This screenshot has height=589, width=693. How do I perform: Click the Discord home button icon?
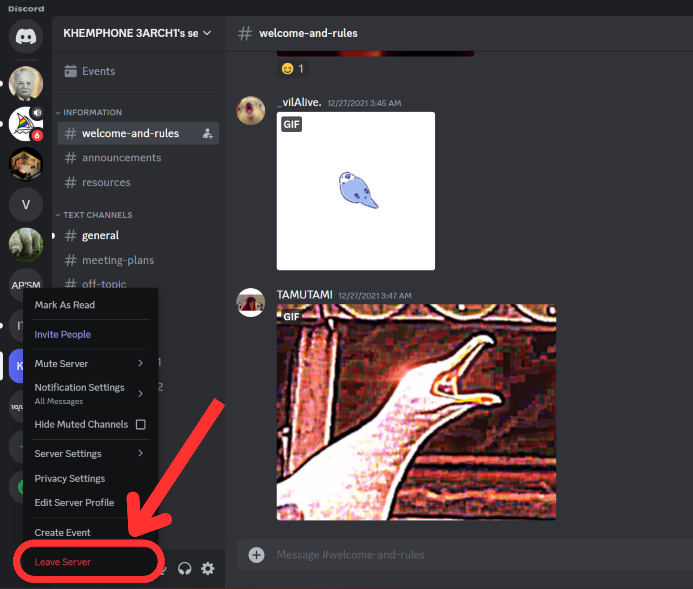click(x=25, y=37)
